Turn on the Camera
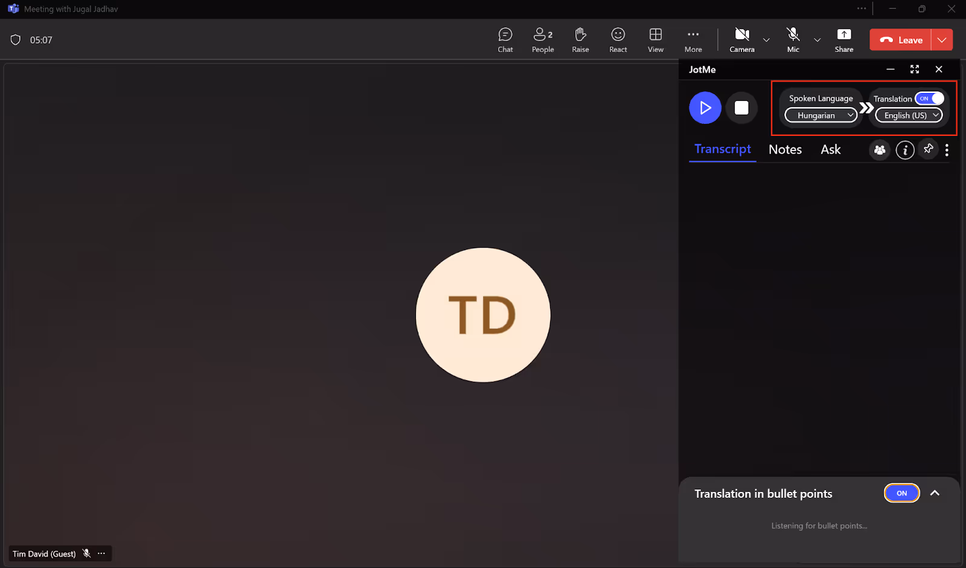Viewport: 966px width, 568px height. pyautogui.click(x=742, y=40)
